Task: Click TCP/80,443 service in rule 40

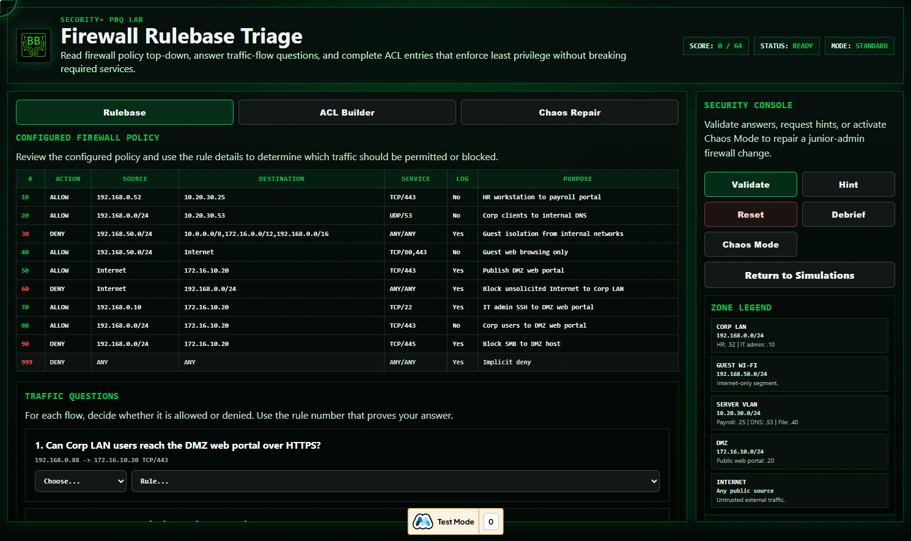Action: (408, 252)
